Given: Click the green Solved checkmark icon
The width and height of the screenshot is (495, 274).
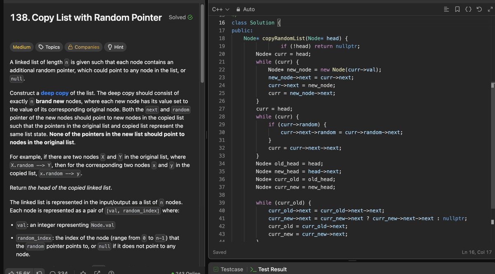Looking at the screenshot, I should click(190, 17).
